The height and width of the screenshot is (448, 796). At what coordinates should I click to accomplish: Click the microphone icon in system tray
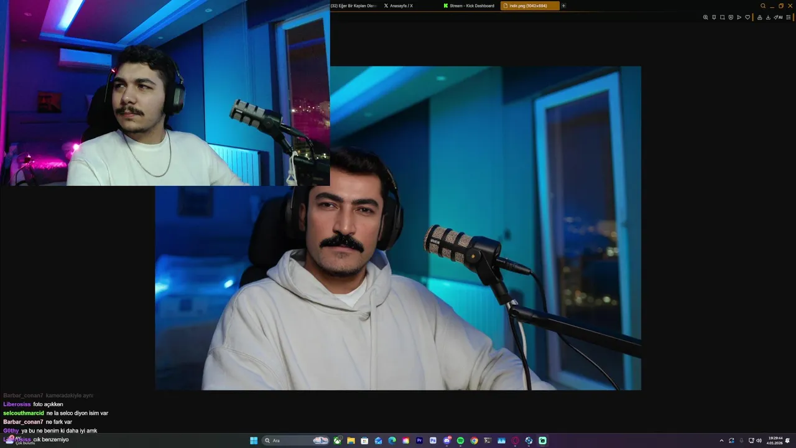[741, 441]
